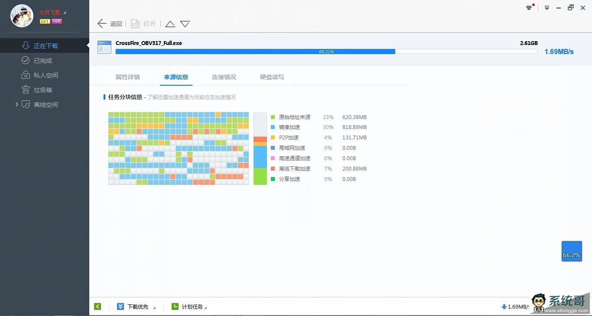Move task up with the up triangle
The image size is (592, 316).
pyautogui.click(x=170, y=24)
